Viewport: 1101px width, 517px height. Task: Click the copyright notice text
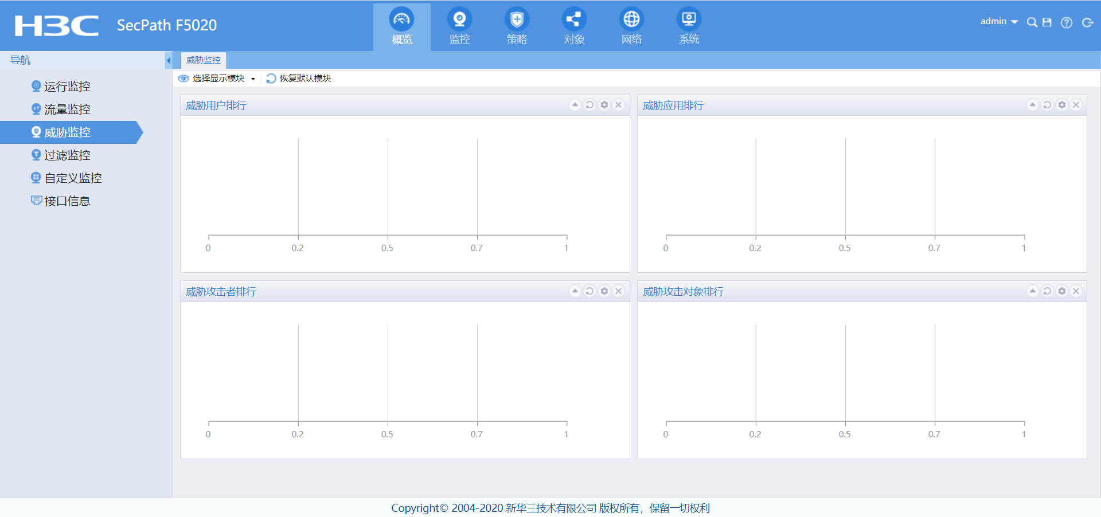click(x=550, y=508)
